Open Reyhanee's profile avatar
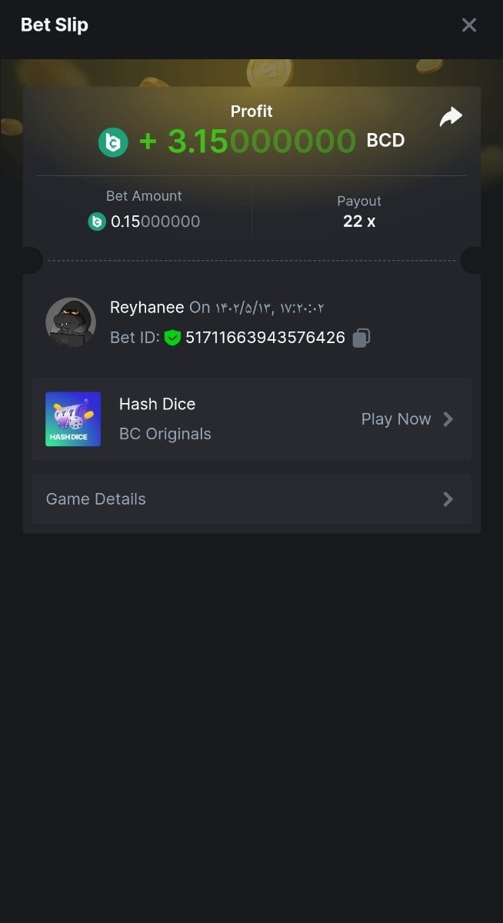The height and width of the screenshot is (923, 503). tap(71, 322)
